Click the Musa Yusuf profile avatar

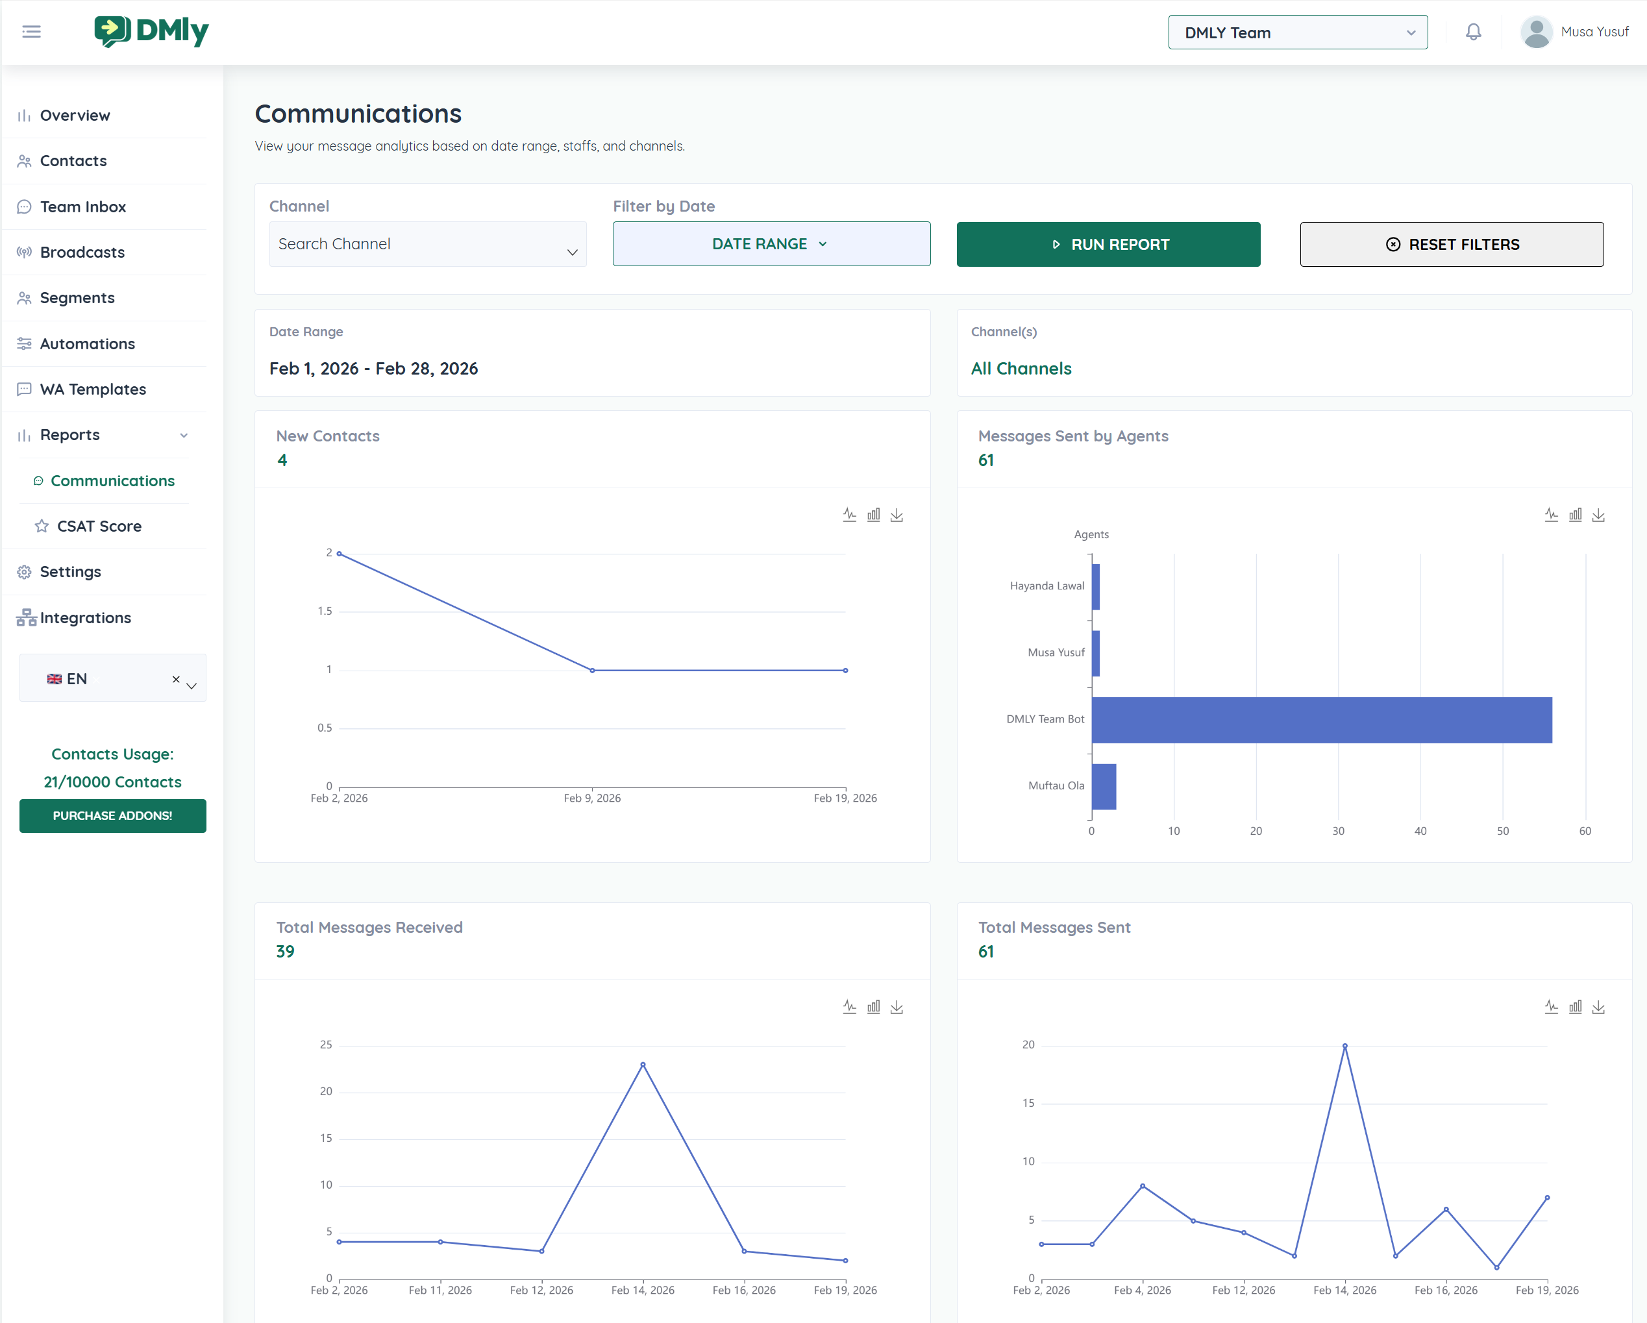pyautogui.click(x=1536, y=32)
